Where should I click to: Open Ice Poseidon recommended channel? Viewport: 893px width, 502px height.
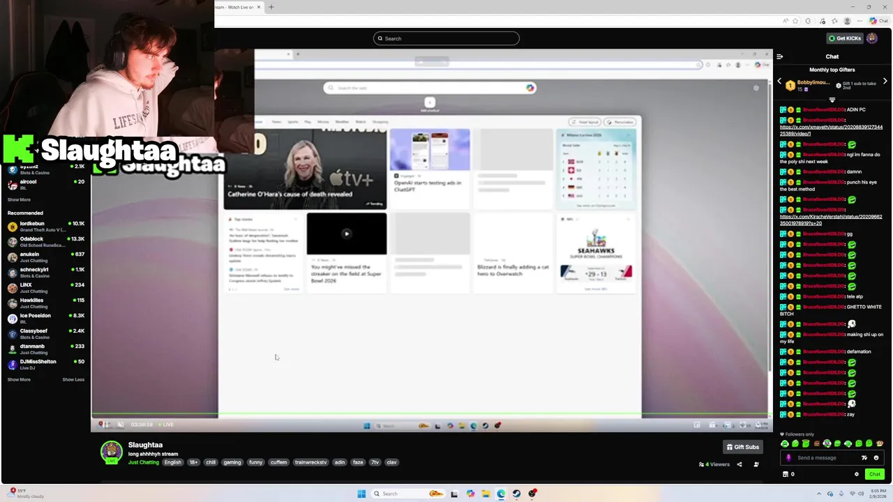[x=46, y=319]
